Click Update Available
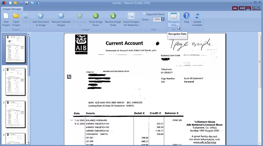The height and width of the screenshot is (146, 263). [197, 20]
